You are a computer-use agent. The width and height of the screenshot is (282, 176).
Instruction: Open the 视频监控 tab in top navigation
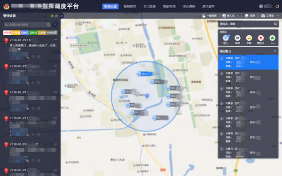pos(130,7)
